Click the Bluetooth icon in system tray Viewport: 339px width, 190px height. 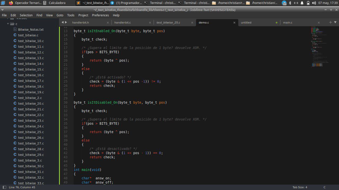point(290,3)
